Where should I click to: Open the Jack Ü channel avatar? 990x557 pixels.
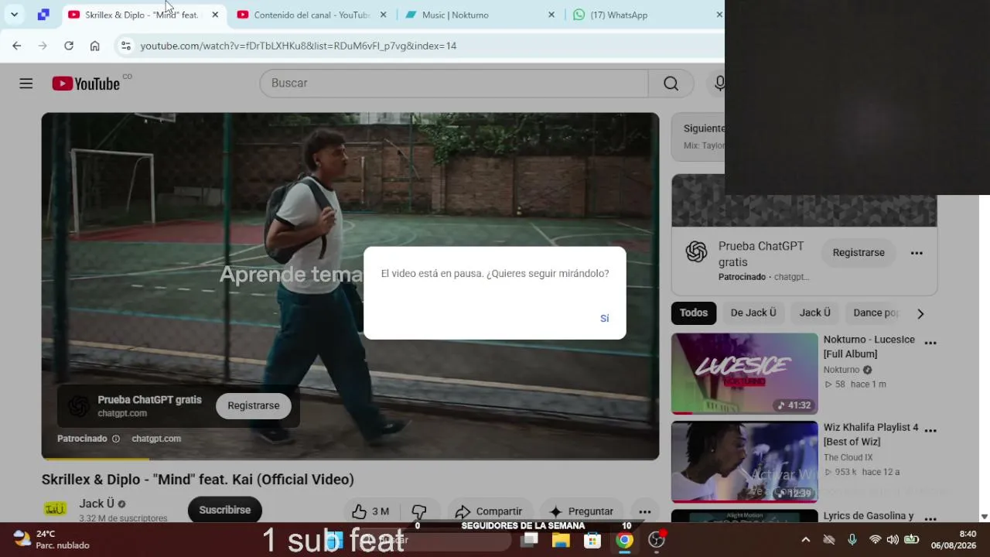click(x=55, y=509)
